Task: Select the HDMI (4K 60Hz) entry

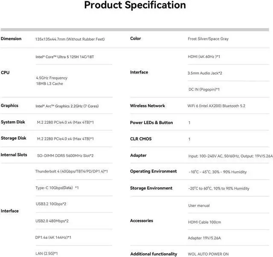Action: coord(204,57)
